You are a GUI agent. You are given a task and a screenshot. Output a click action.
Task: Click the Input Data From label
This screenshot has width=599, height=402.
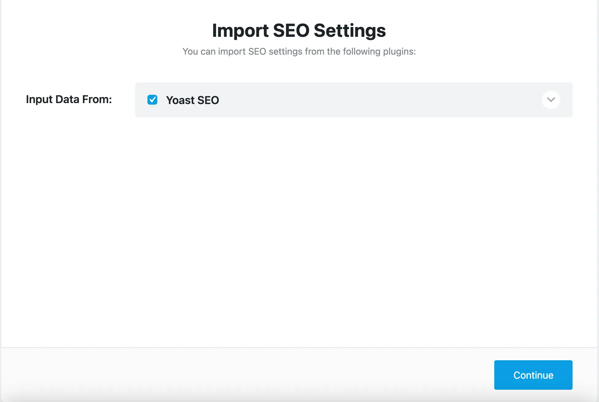pos(69,99)
